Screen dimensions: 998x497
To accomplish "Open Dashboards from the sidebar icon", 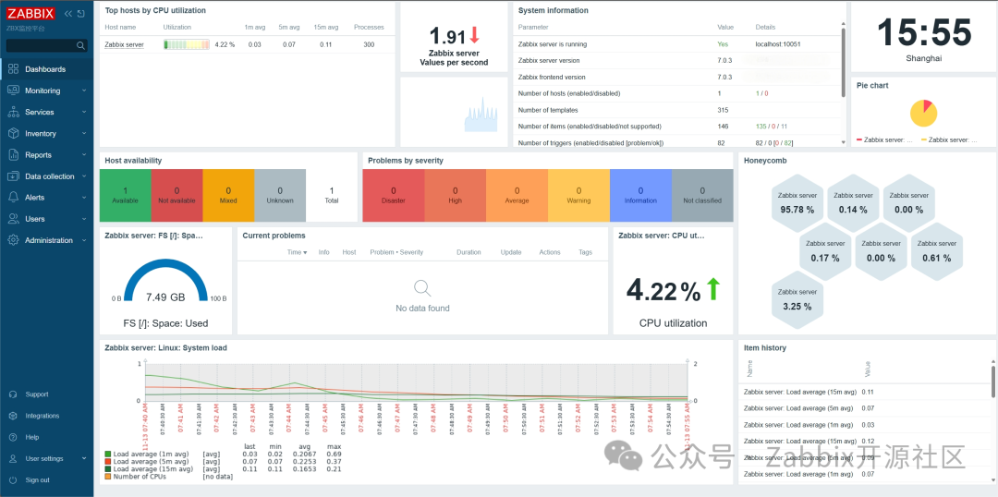I will [x=13, y=69].
